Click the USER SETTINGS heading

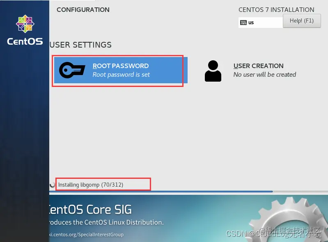click(x=80, y=45)
